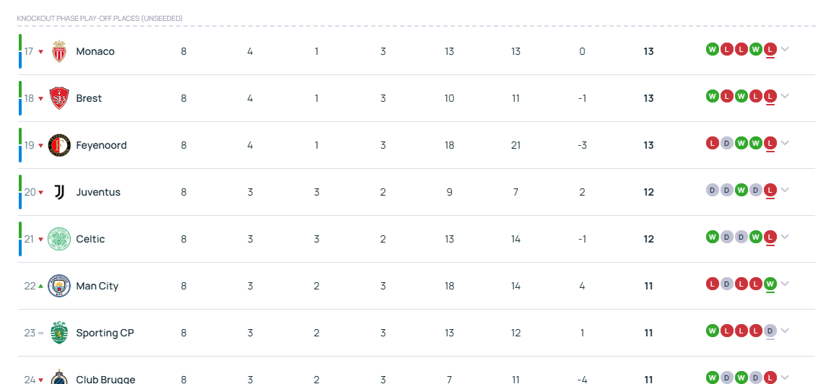Open the Celtic team name link
The width and height of the screenshot is (831, 384).
91,239
